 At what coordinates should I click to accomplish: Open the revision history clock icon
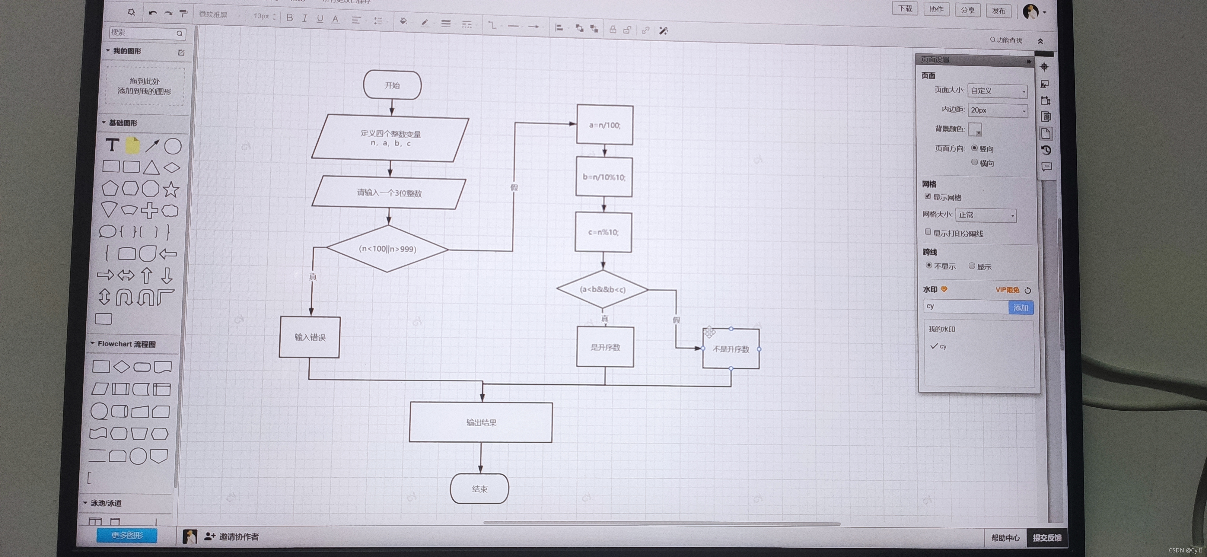(1046, 150)
